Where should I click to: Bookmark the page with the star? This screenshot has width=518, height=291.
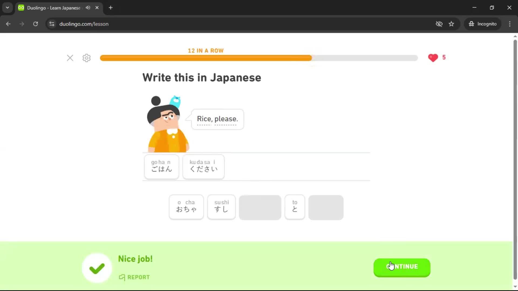[x=451, y=24]
